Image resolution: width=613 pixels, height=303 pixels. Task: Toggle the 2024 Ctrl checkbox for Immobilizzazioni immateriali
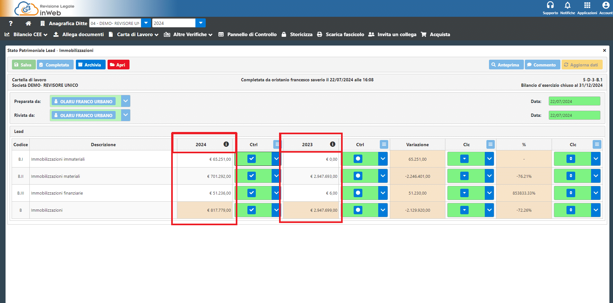coord(252,159)
